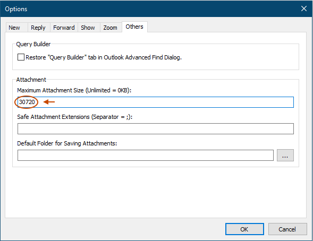Select the Forward tab
Screen dimensions: 313x241
click(64, 28)
